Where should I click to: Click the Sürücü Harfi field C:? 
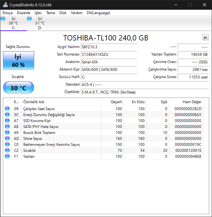109,77
